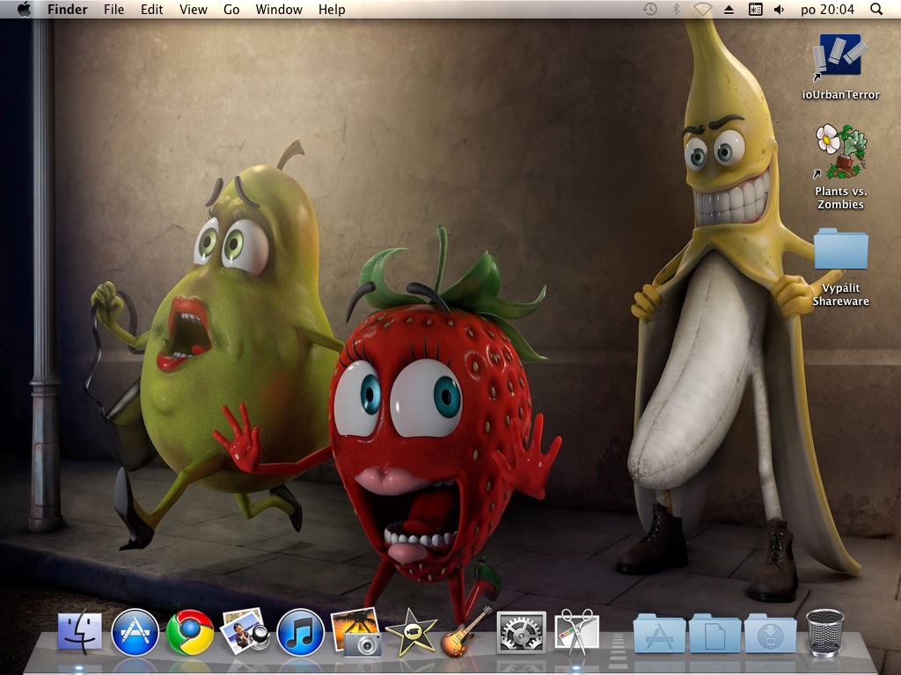Open the Downloads folder stack in Dock
Viewport: 901px width, 675px height.
point(770,634)
